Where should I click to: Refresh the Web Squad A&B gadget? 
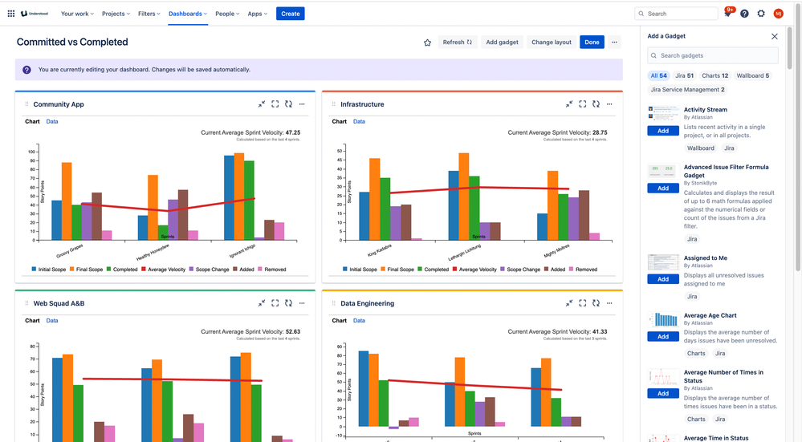coord(288,303)
